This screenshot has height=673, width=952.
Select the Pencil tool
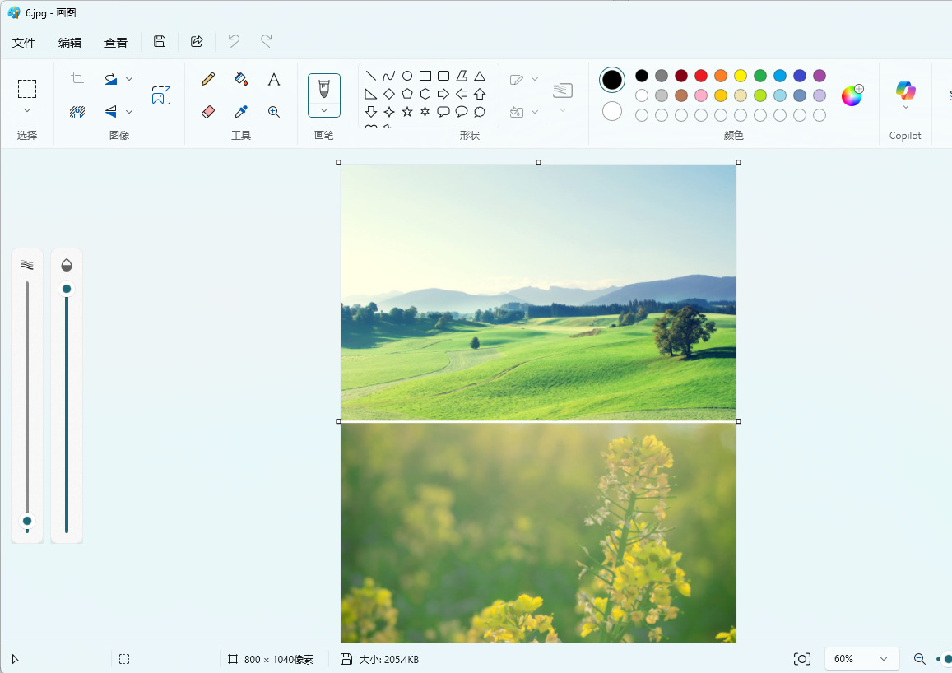208,79
